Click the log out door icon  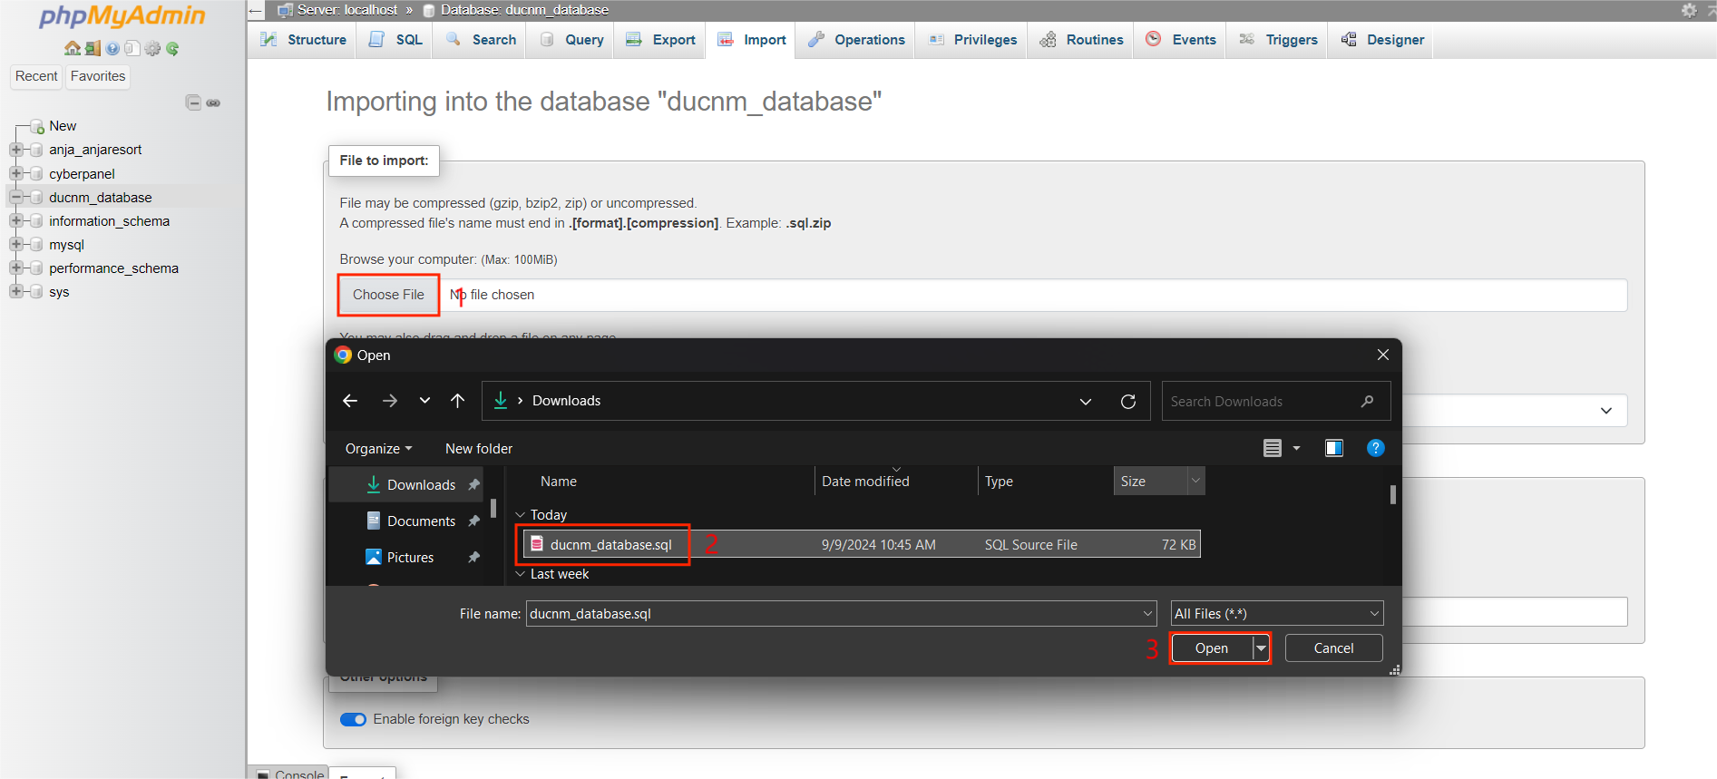point(93,48)
